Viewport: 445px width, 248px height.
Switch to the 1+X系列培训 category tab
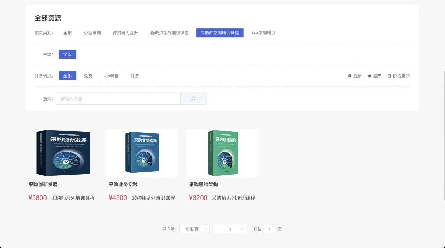pos(264,32)
